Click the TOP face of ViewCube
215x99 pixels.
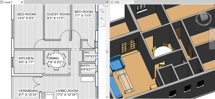coord(203,16)
